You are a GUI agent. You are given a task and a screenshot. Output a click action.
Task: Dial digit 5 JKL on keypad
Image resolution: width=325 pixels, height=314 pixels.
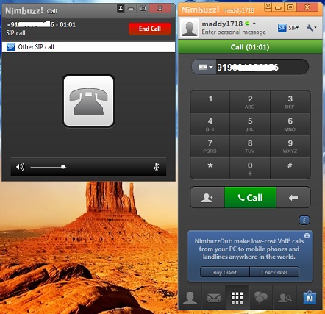250,124
